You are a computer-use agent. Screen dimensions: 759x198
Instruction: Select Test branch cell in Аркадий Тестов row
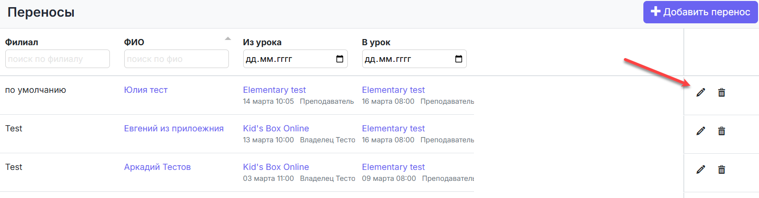pos(14,167)
